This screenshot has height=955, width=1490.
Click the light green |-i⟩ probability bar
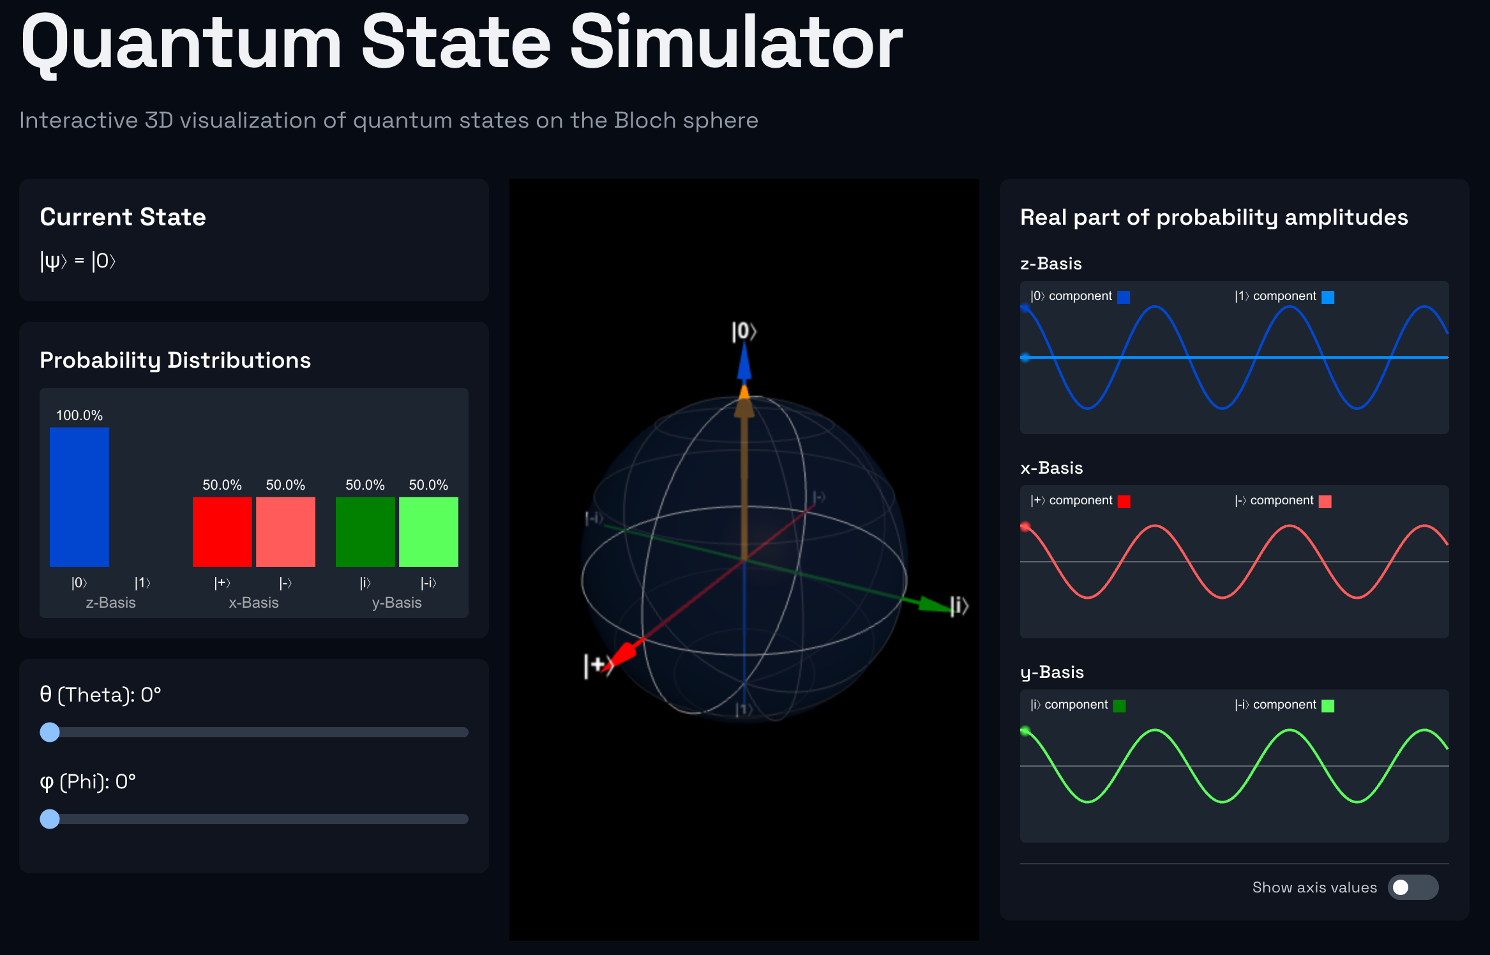tap(428, 532)
